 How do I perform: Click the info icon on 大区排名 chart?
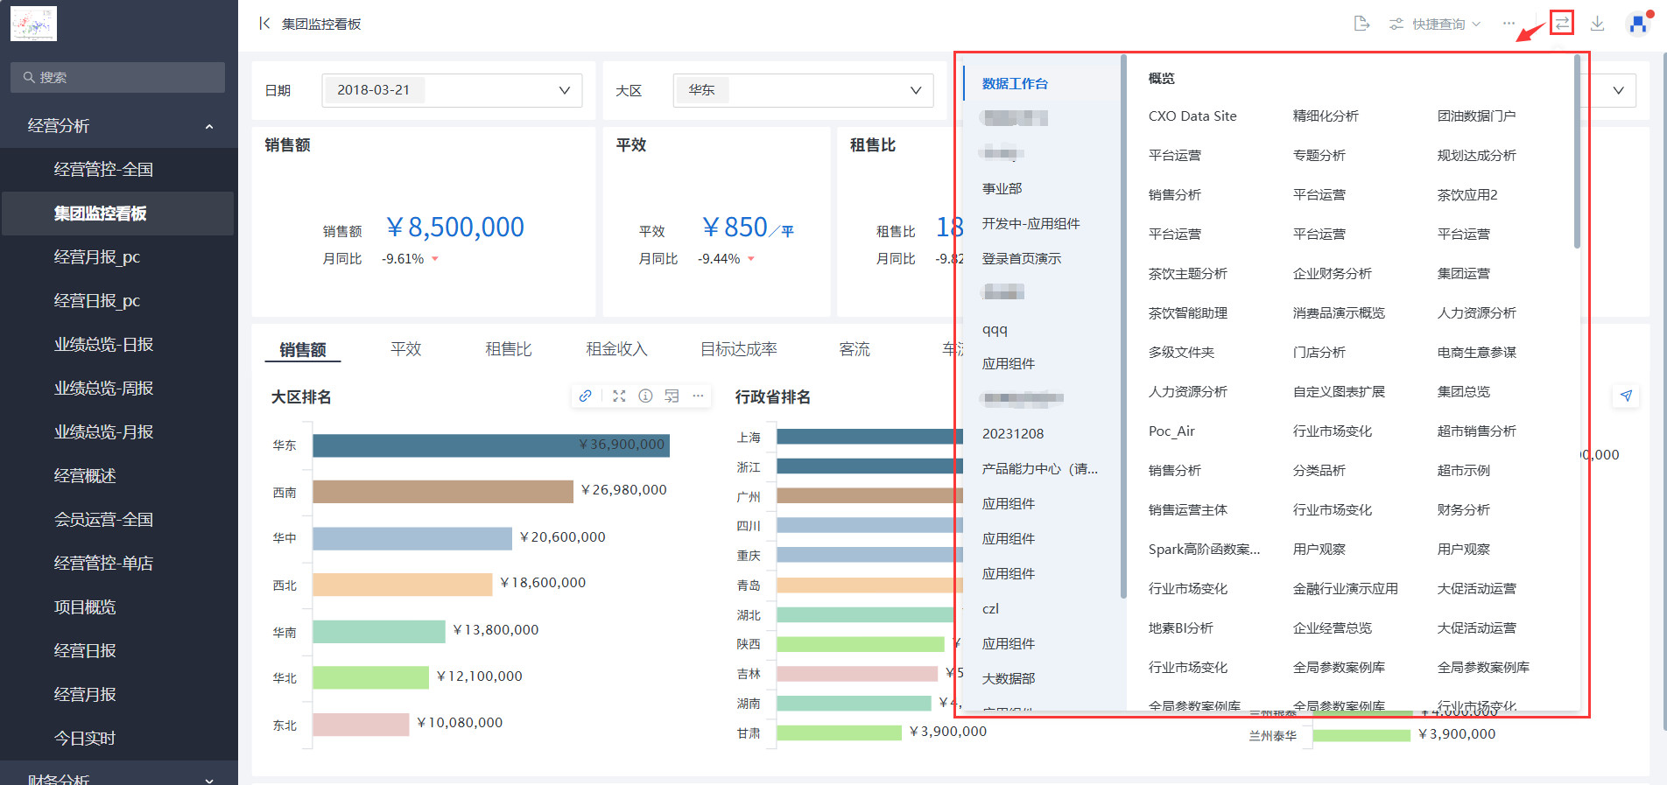tap(645, 396)
